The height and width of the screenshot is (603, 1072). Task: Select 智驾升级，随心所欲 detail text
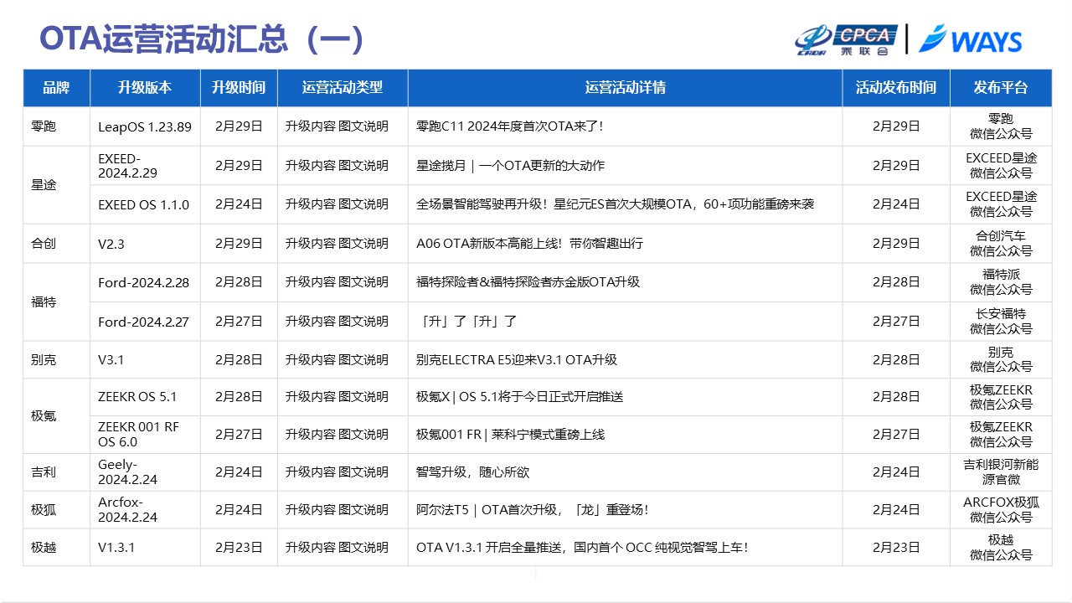click(x=472, y=472)
